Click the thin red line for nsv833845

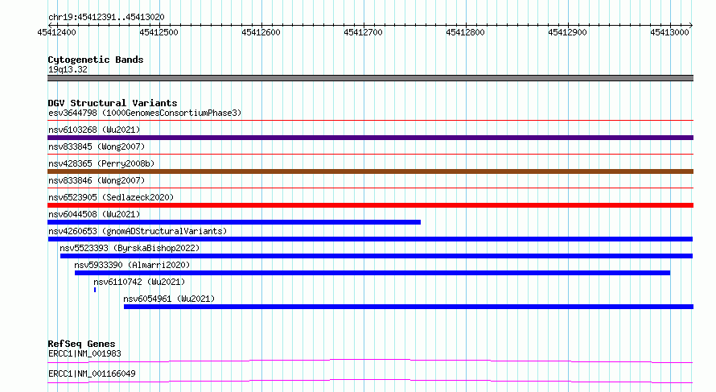[x=370, y=155]
